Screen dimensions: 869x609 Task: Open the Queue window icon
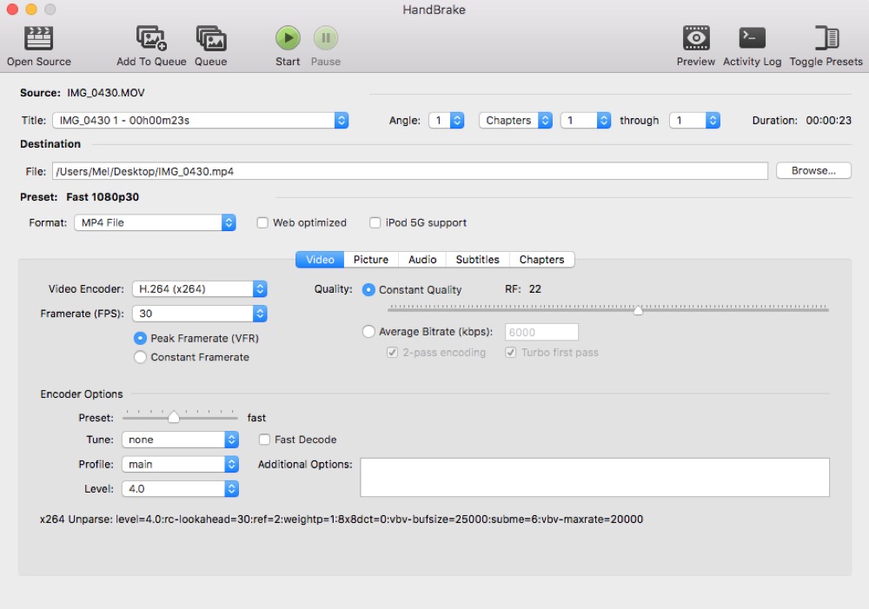point(210,38)
